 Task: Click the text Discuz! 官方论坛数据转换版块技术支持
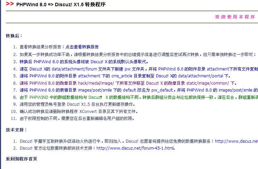(58, 148)
